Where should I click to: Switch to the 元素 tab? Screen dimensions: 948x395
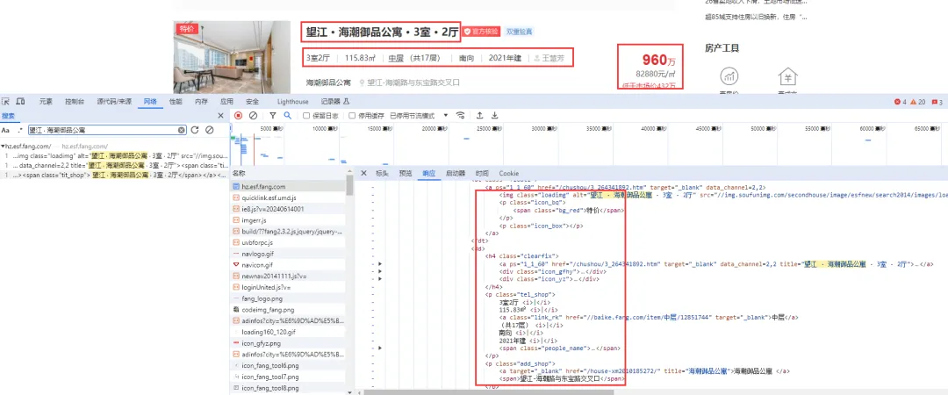pyautogui.click(x=46, y=102)
